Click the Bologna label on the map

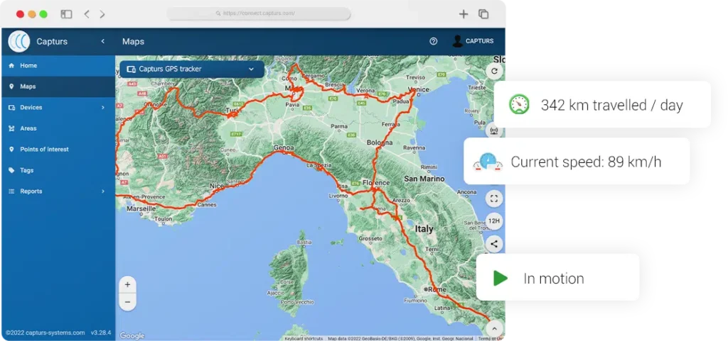coord(380,142)
